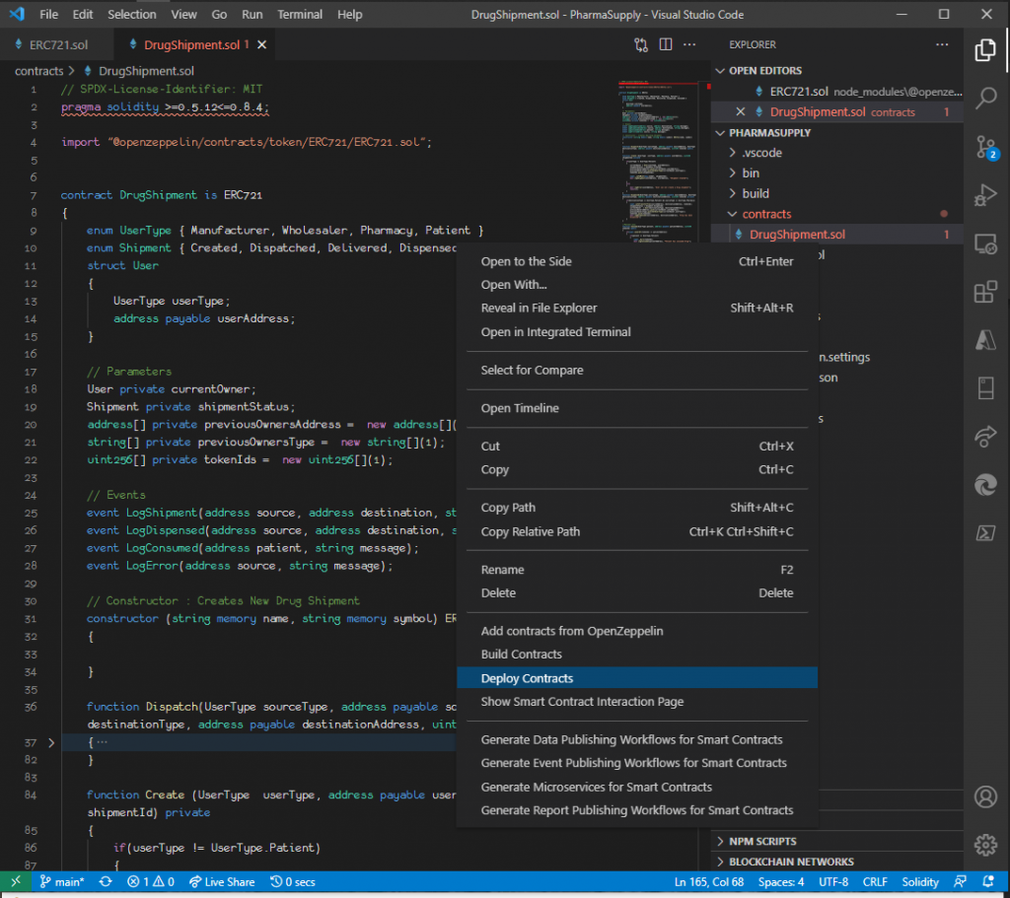The image size is (1010, 898).
Task: Click the remote window status bar icon
Action: point(16,881)
